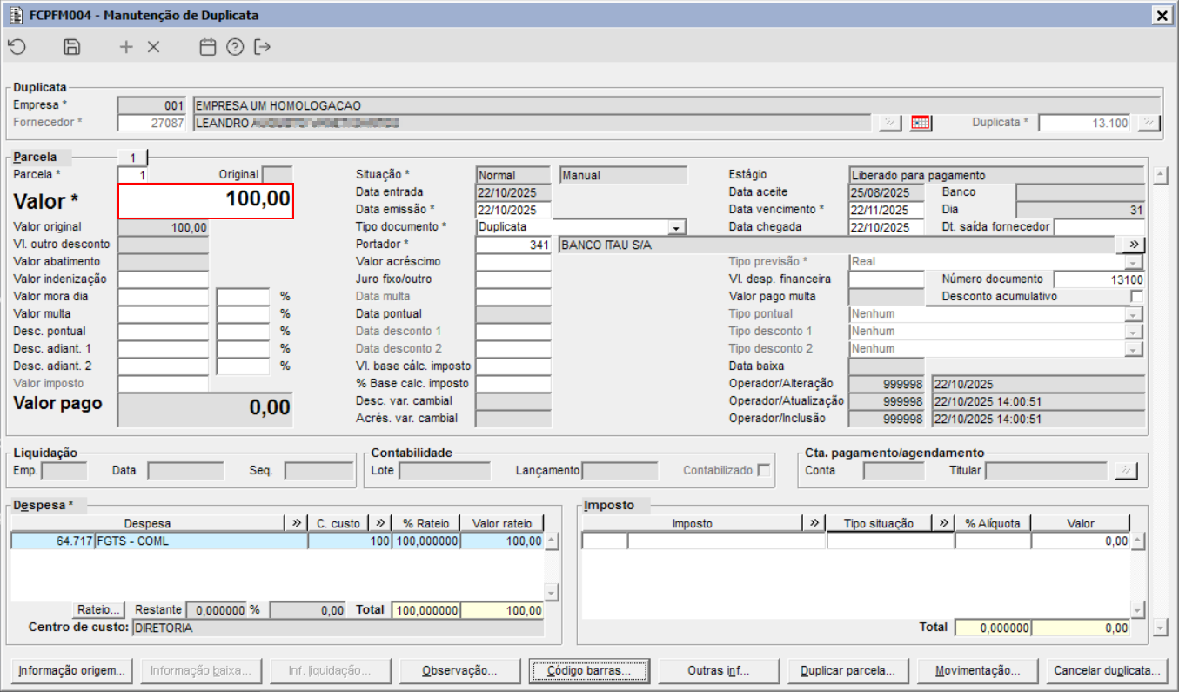1179x692 pixels.
Task: Click the Parcela number field
Action: click(x=133, y=175)
